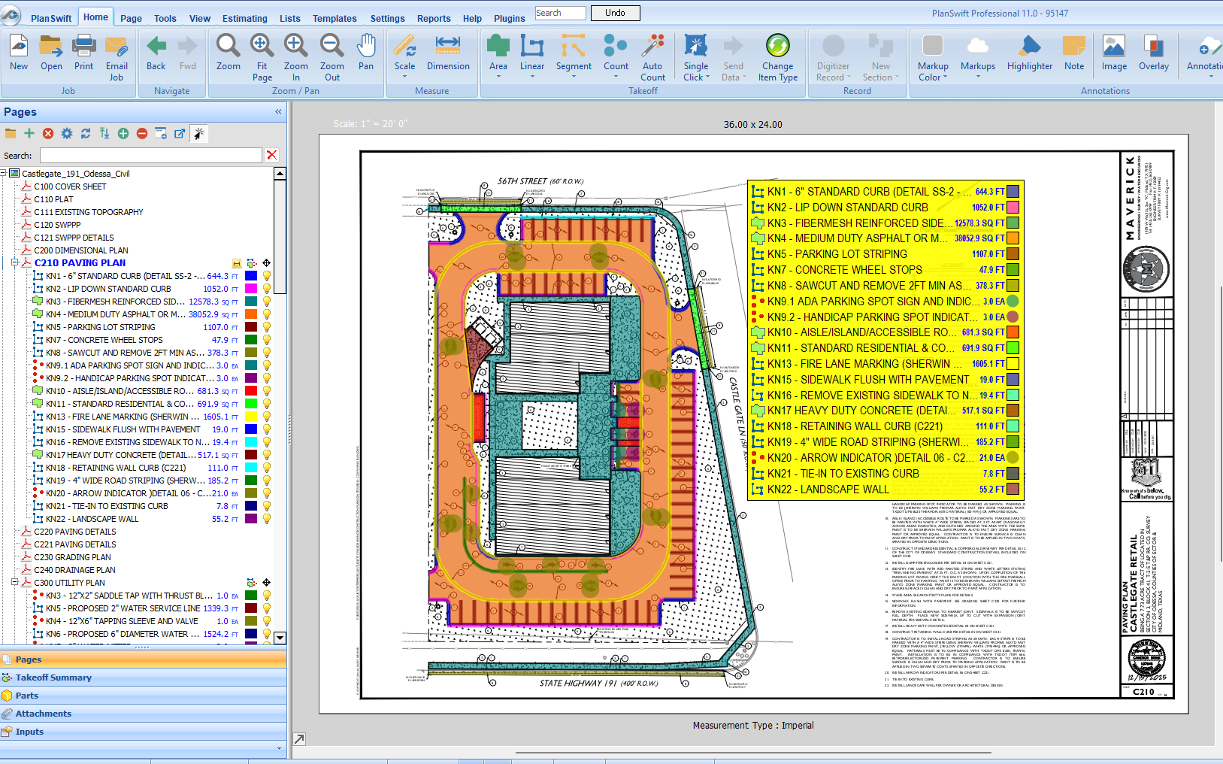Click the refresh icon in Pages panel
The height and width of the screenshot is (764, 1223).
[x=86, y=133]
